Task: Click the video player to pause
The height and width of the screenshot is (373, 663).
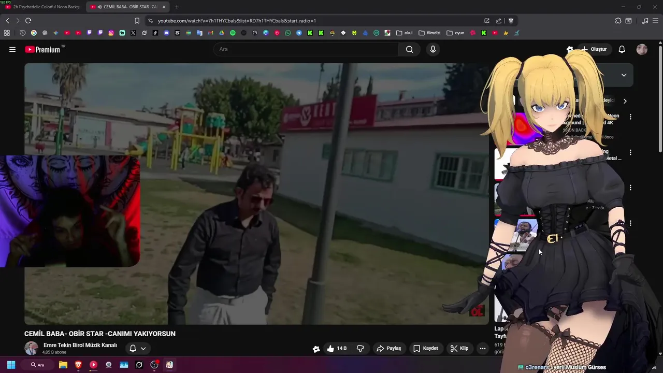Action: [256, 194]
